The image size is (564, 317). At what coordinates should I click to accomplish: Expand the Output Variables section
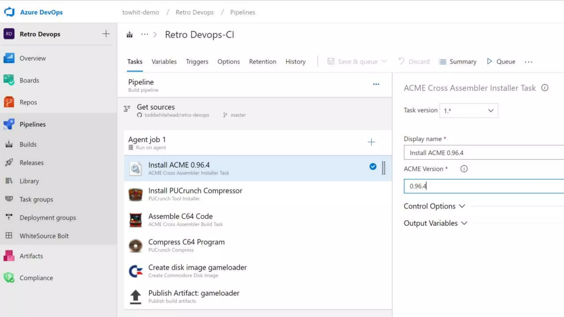(x=435, y=223)
